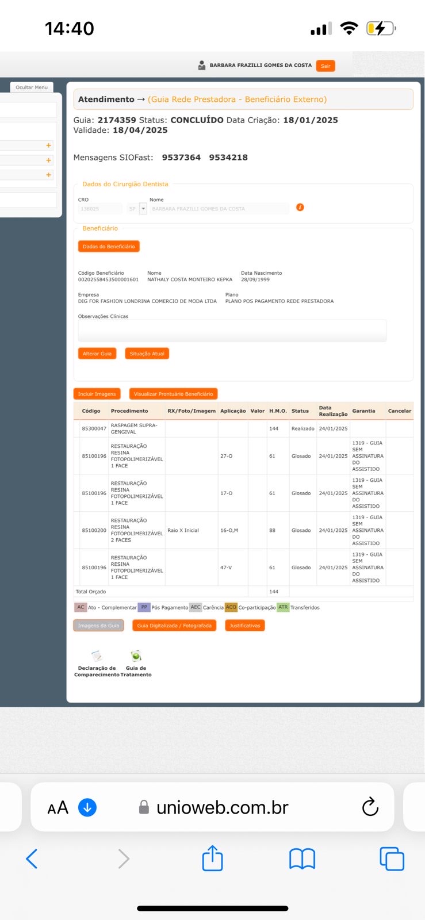Click Dados do Beneficiário button

(x=109, y=246)
